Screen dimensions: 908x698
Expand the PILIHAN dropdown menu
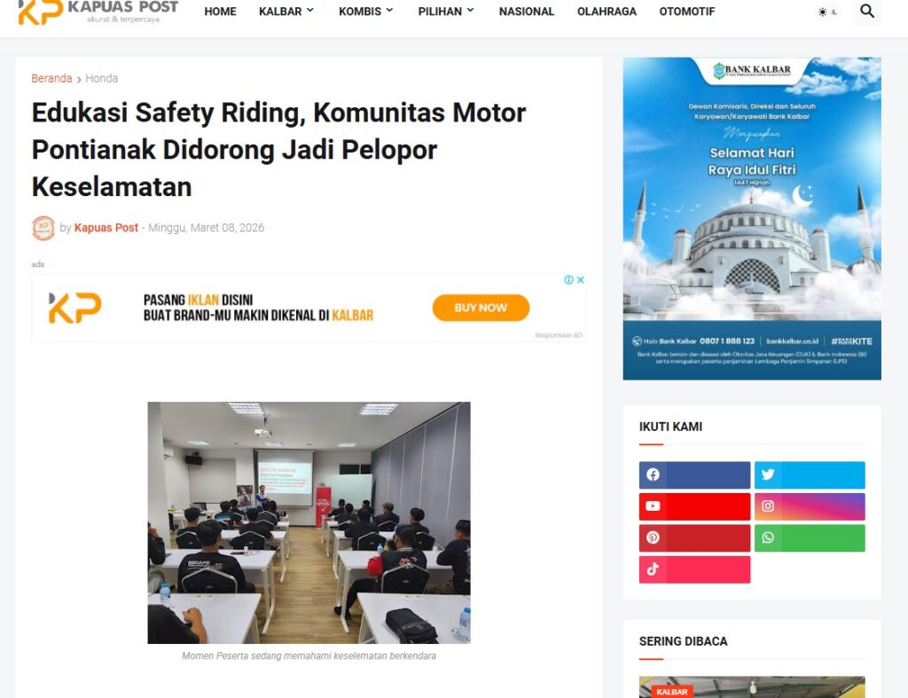(446, 11)
